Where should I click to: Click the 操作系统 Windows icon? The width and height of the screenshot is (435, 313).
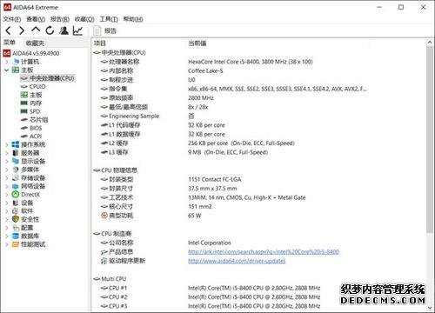pyautogui.click(x=16, y=144)
